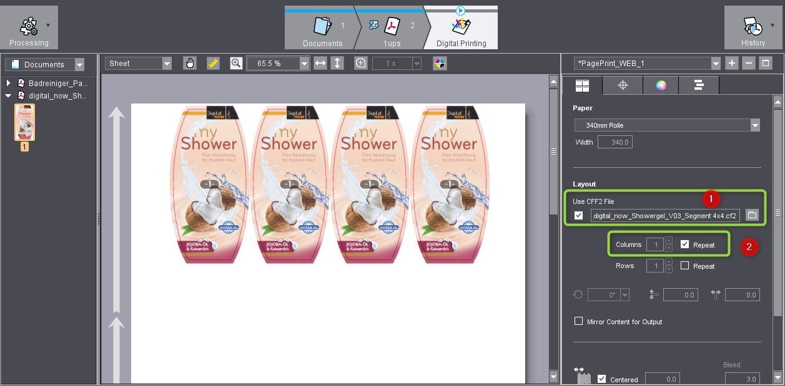The width and height of the screenshot is (785, 386).
Task: Check Mirror Content for Output
Action: tap(578, 321)
